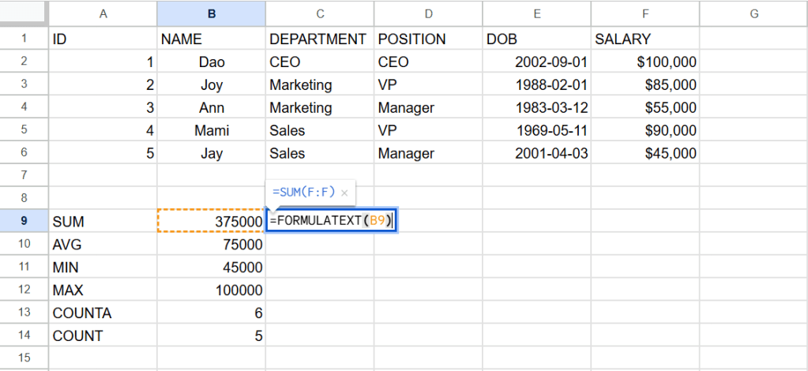Select the cell with SUM value 375000

click(x=211, y=223)
